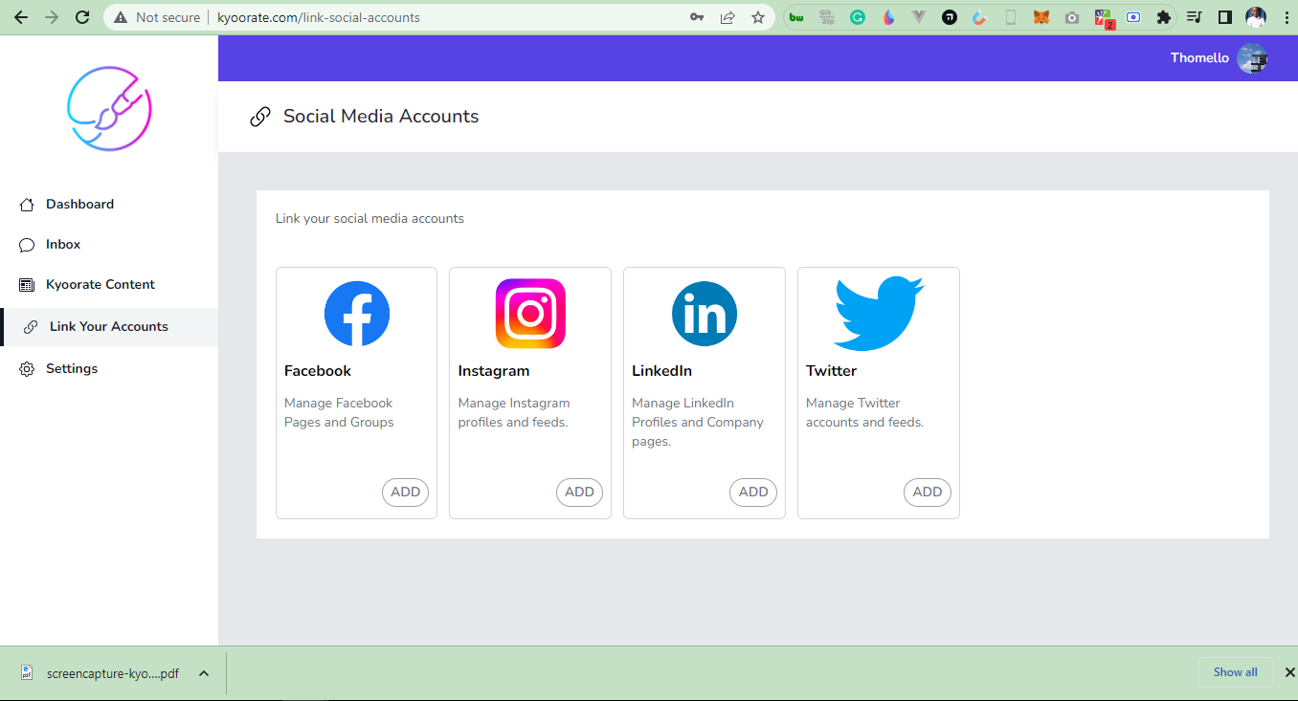Click the LinkedIn logo icon
Screen dimensions: 1298x701
705,314
